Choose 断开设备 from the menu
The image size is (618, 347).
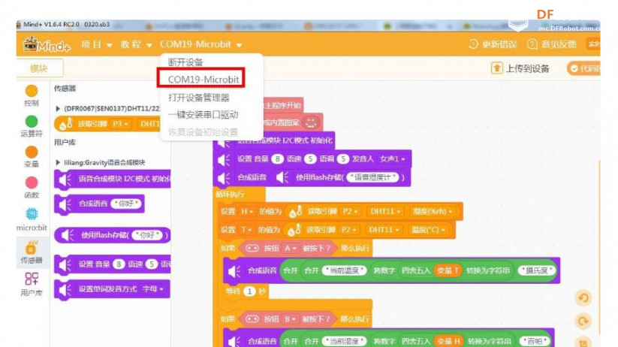point(185,62)
